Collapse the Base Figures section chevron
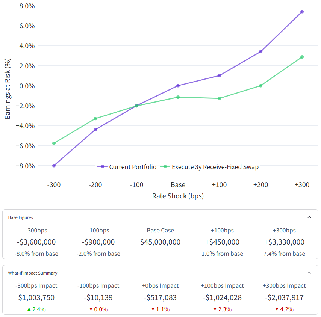Screen dimensions: 321x317 coord(309,217)
